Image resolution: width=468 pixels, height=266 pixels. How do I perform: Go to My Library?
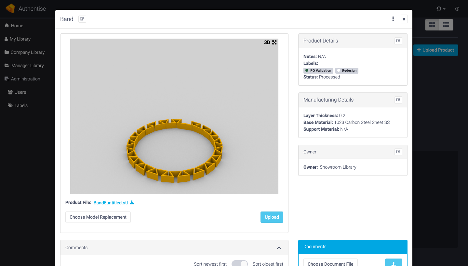coord(20,39)
